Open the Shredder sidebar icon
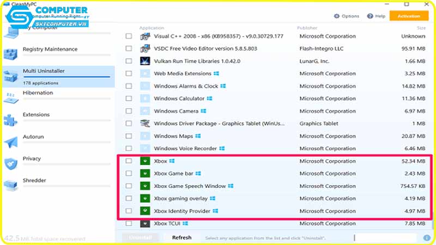Viewport: 436px width, 245px height. (x=11, y=185)
